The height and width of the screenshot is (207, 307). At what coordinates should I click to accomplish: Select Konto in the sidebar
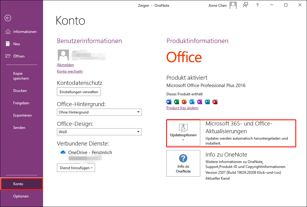click(x=22, y=184)
